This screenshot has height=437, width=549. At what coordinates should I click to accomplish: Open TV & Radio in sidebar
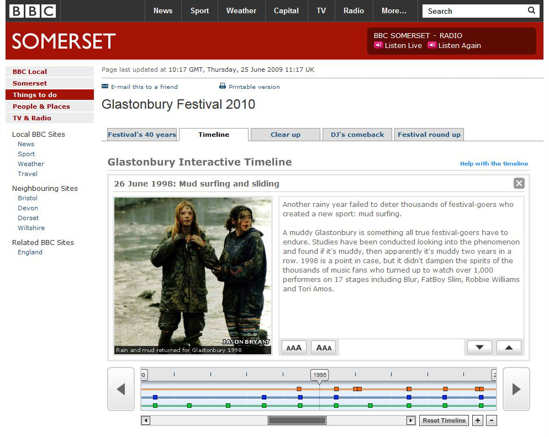click(x=50, y=118)
